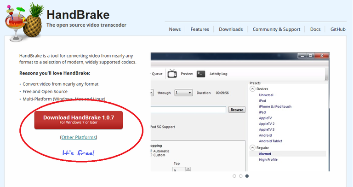The height and width of the screenshot is (187, 353).
Task: Close the HandBrake window in screenshot
Action: coord(322,55)
